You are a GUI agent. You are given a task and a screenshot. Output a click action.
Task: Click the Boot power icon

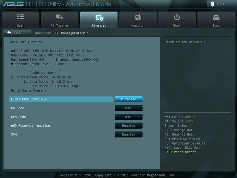click(x=177, y=17)
